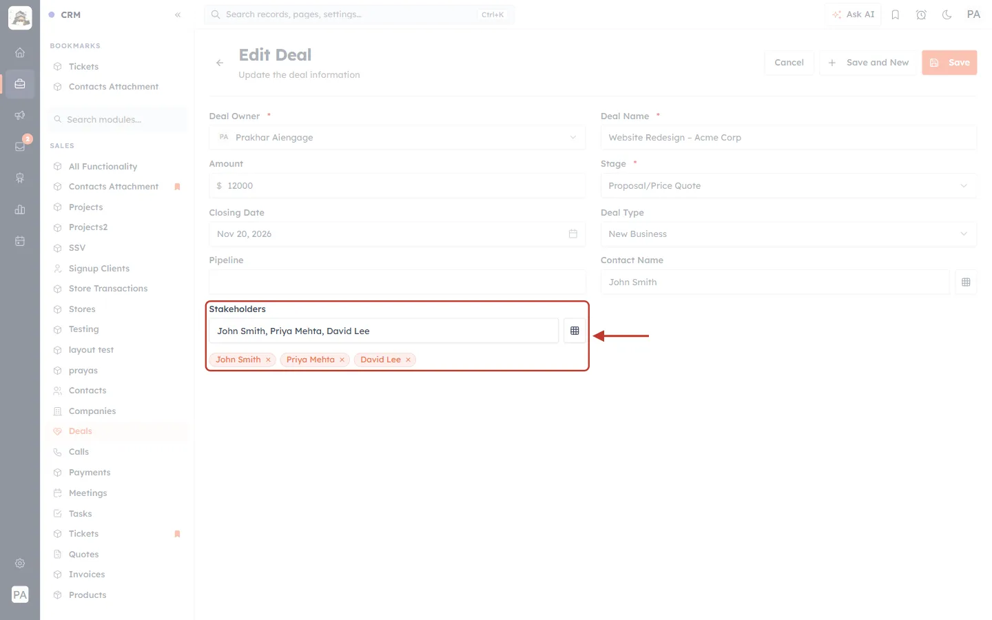992x620 pixels.
Task: Open the Deals module in the sidebar
Action: point(117,431)
